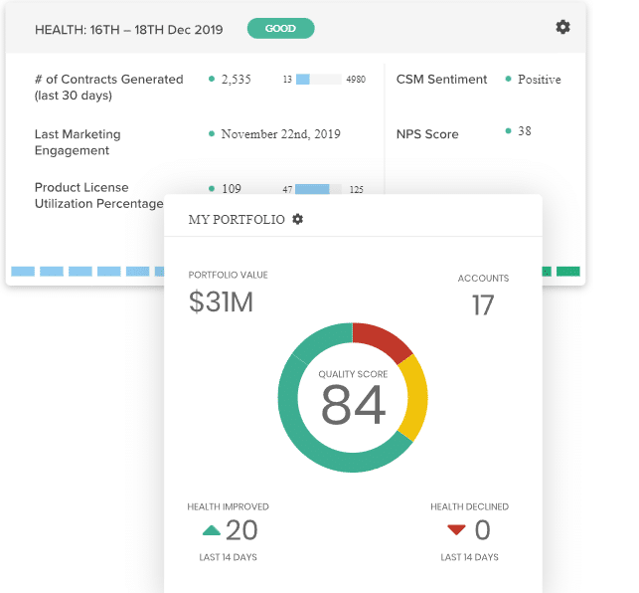639x593 pixels.
Task: Click 'Product License Utilization Percentage' label
Action: click(x=99, y=195)
